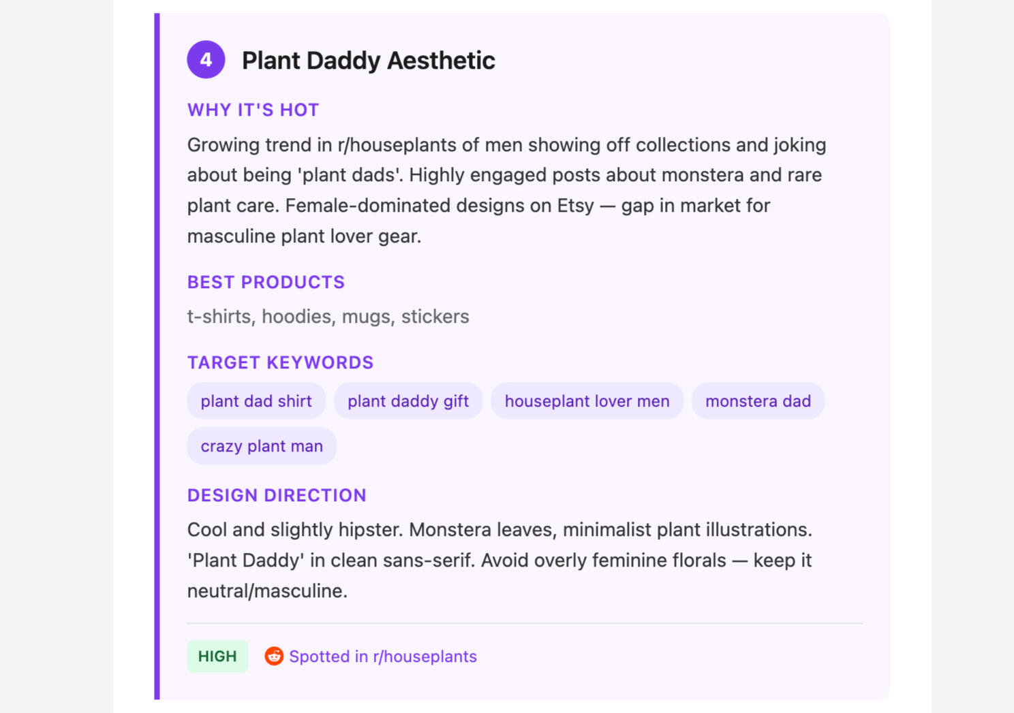This screenshot has width=1014, height=713.
Task: Click the Plant Daddy Aesthetic title
Action: (368, 61)
